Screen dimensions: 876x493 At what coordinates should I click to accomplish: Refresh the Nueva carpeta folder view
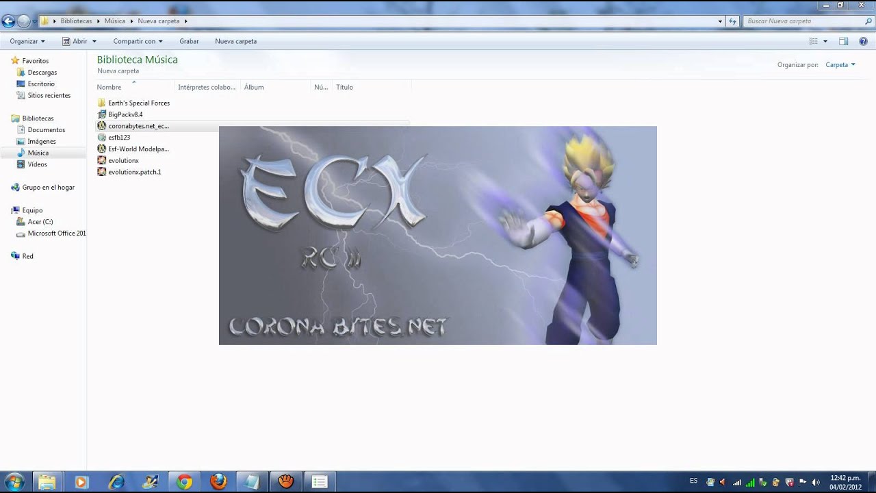pyautogui.click(x=733, y=21)
